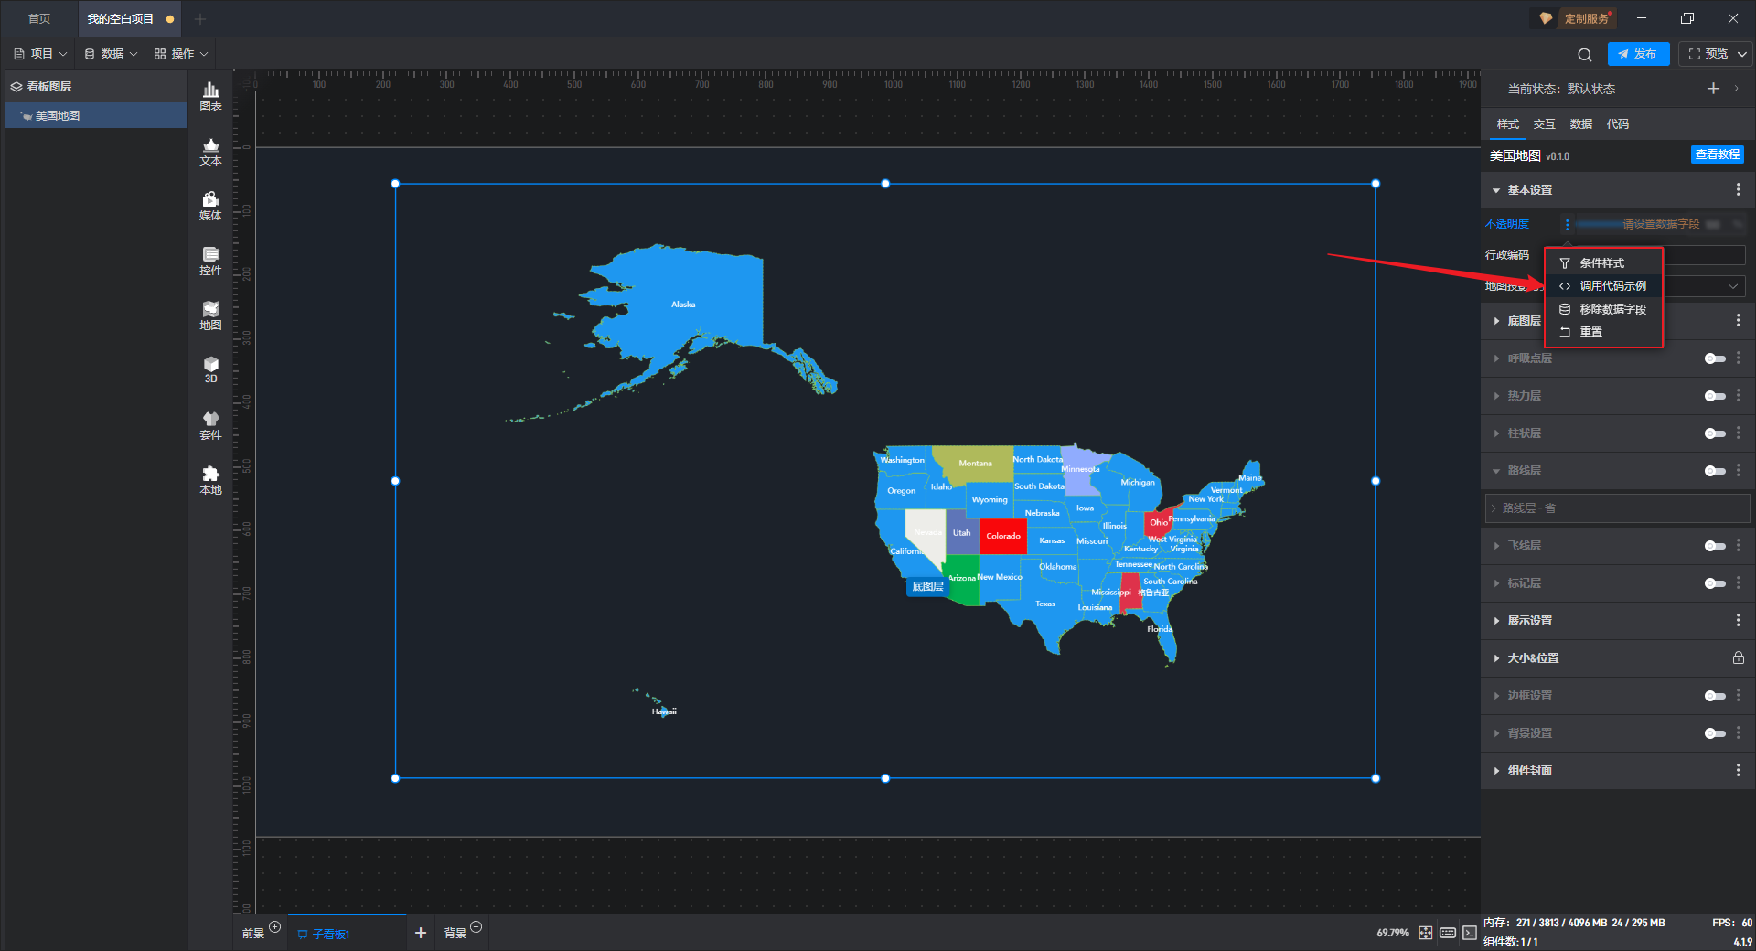Enable the 呼吸点层 layer toggle
The width and height of the screenshot is (1756, 951).
[x=1714, y=358]
